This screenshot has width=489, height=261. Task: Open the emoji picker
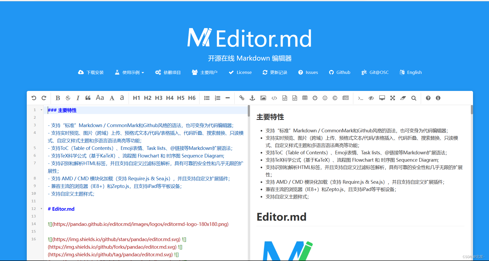pos(325,98)
